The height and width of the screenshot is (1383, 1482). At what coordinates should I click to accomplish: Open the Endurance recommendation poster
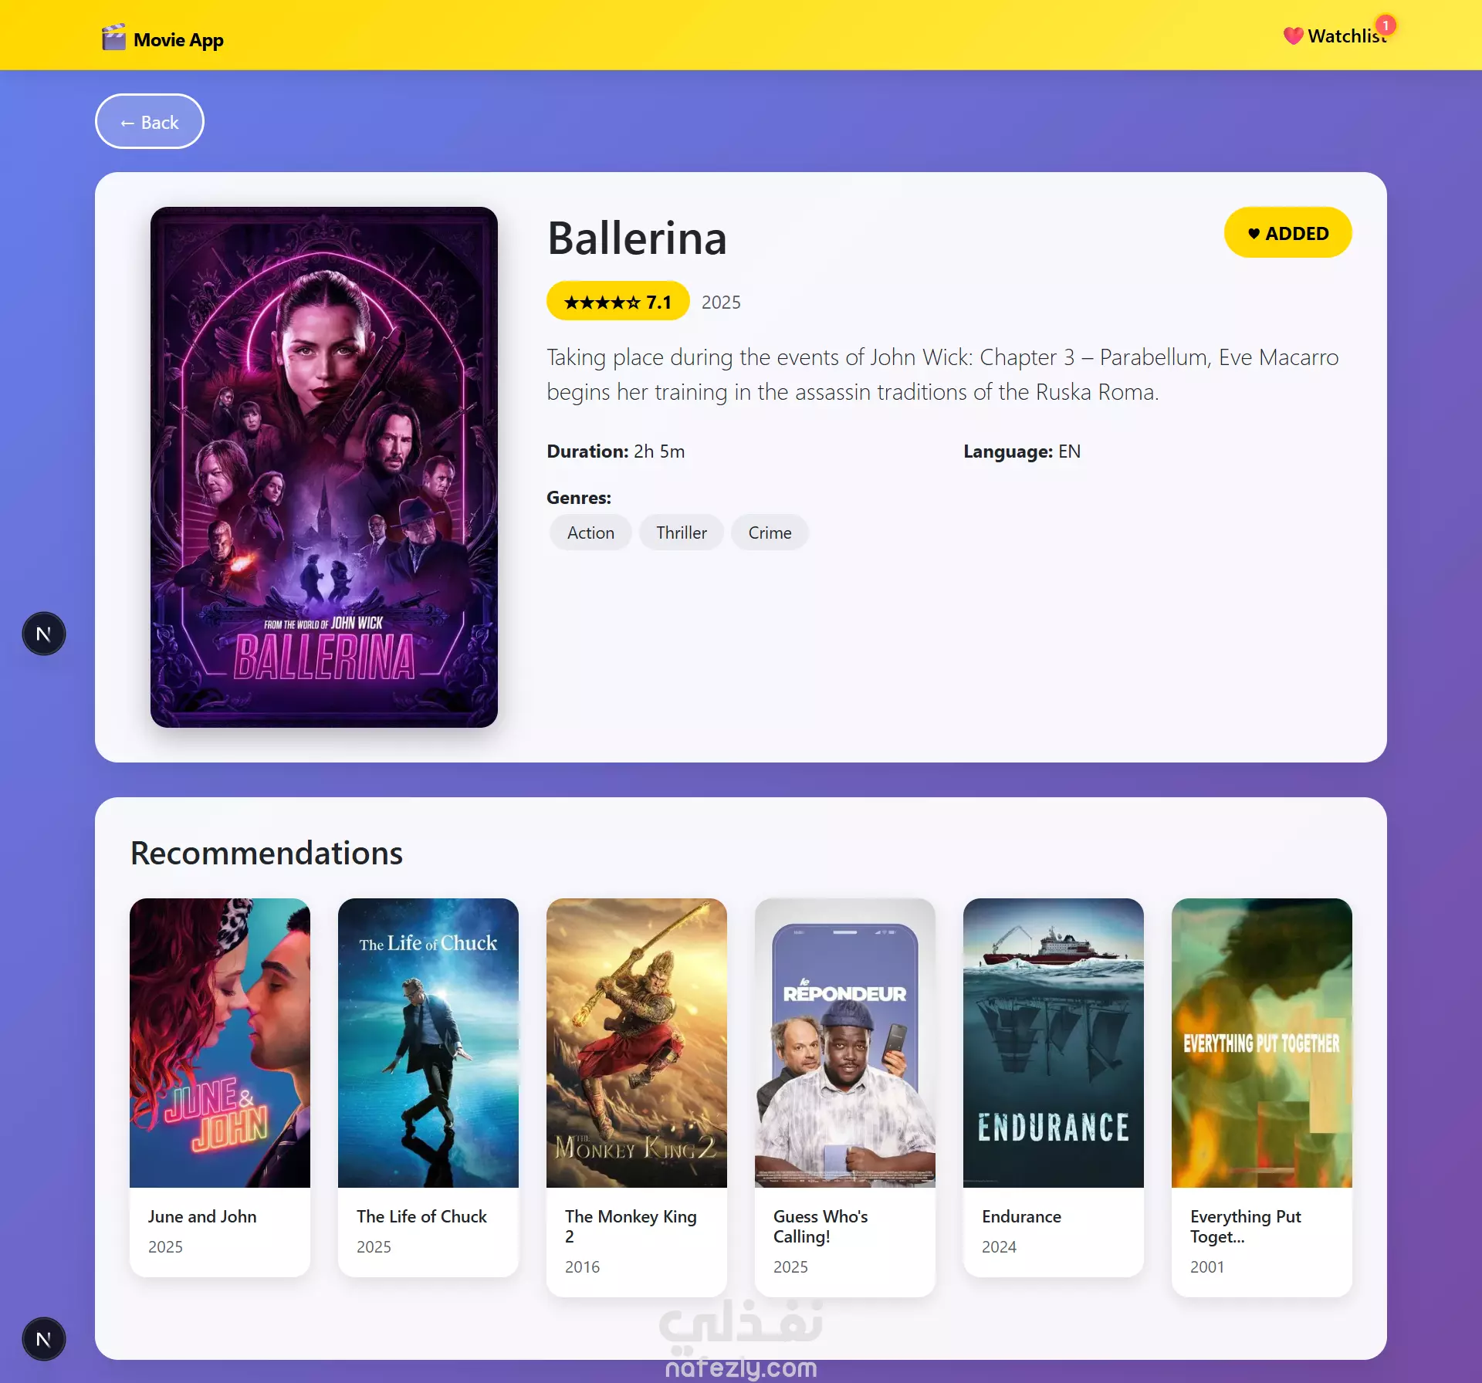(1054, 1043)
